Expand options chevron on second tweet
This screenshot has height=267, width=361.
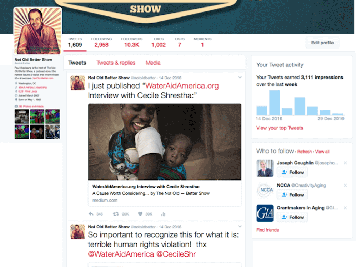[240, 226]
